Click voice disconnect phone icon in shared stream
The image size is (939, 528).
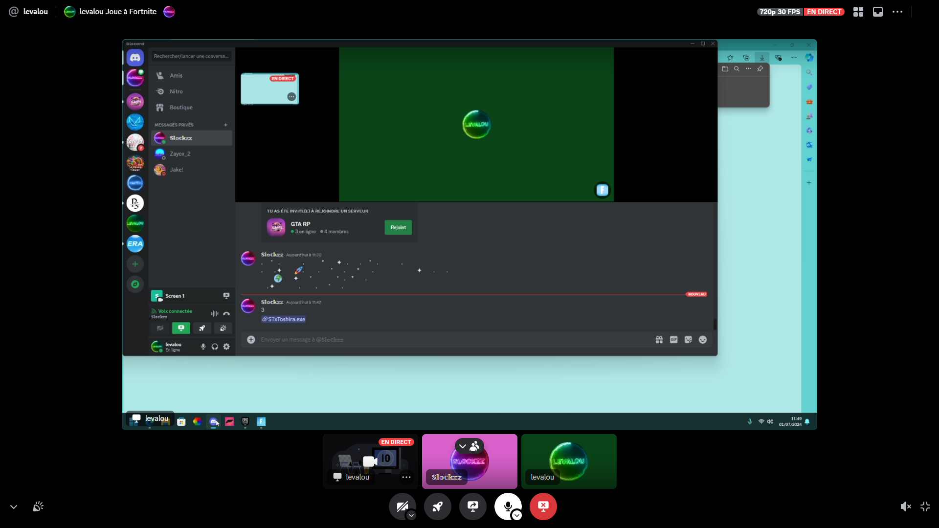[x=226, y=313]
